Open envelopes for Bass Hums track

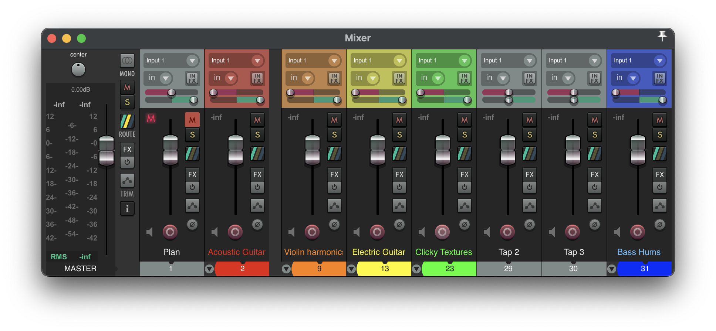[x=660, y=205]
